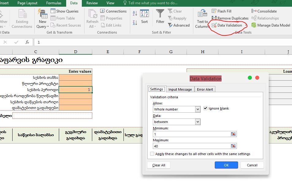Click Text to Columns icon
The width and height of the screenshot is (292, 185).
[202, 18]
